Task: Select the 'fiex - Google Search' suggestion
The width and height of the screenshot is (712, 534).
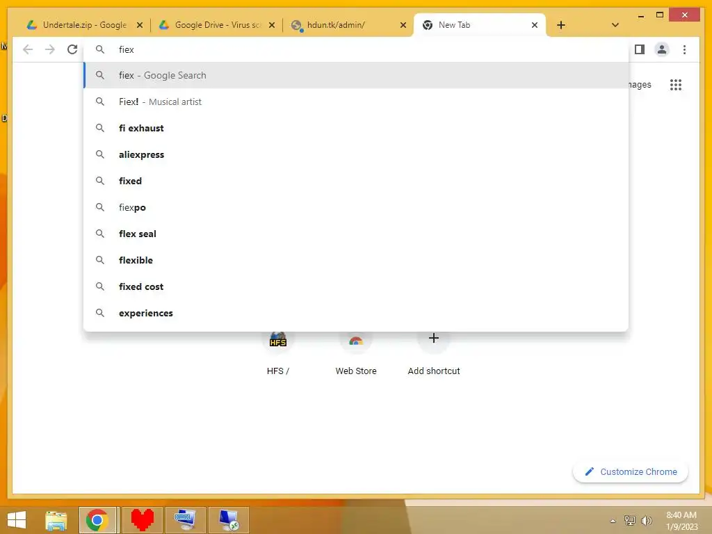Action: tap(356, 75)
